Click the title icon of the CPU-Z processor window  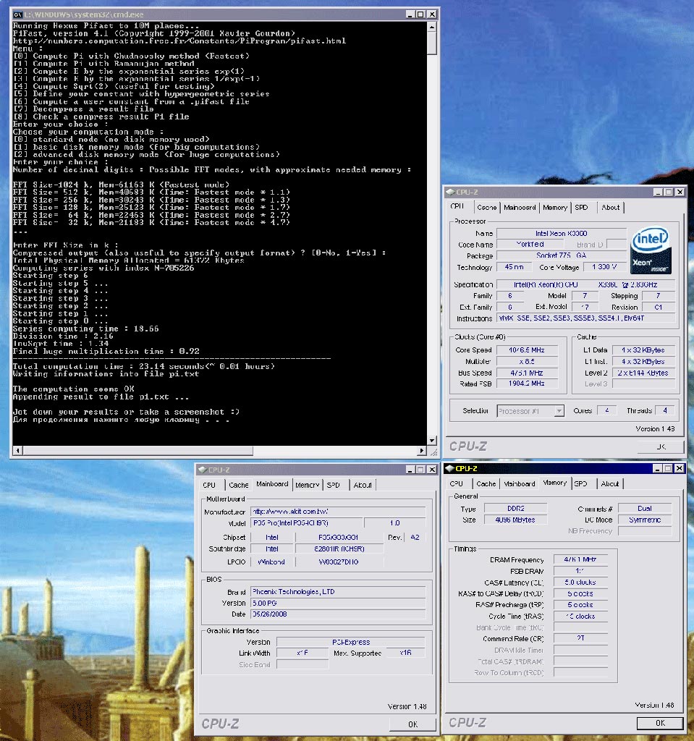[451, 192]
